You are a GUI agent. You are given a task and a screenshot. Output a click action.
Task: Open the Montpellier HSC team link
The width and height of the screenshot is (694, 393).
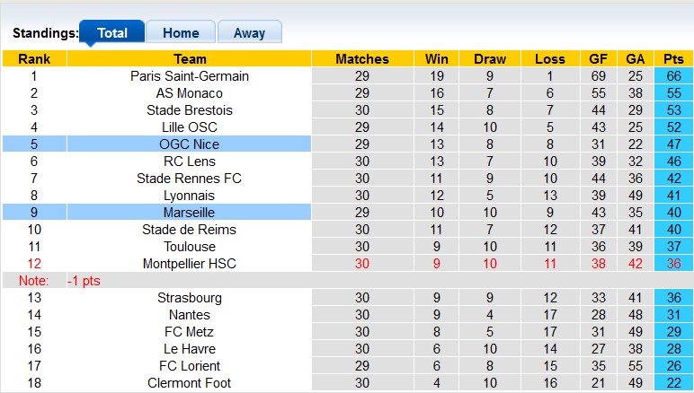(x=190, y=264)
